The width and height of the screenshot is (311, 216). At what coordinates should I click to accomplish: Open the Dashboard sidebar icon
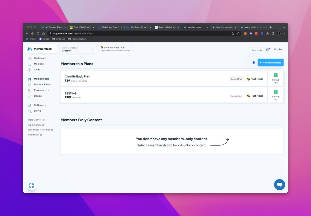pos(30,58)
